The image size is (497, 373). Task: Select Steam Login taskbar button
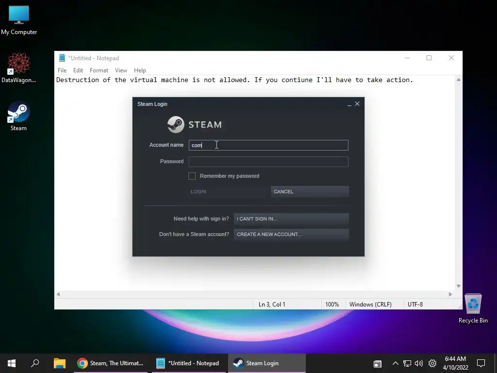(267, 363)
